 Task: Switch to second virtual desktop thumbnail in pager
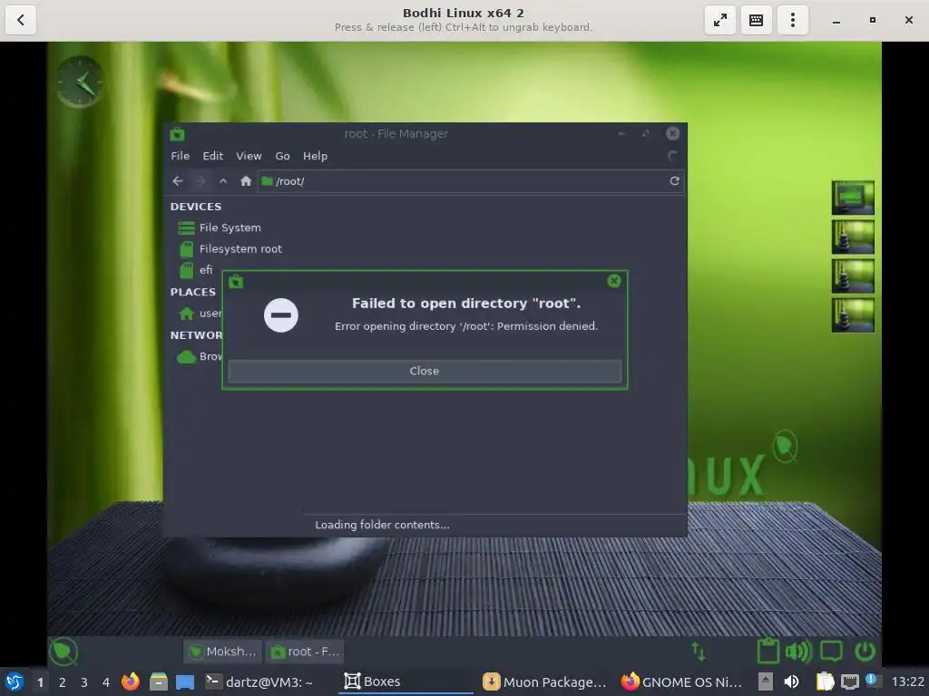click(x=853, y=237)
